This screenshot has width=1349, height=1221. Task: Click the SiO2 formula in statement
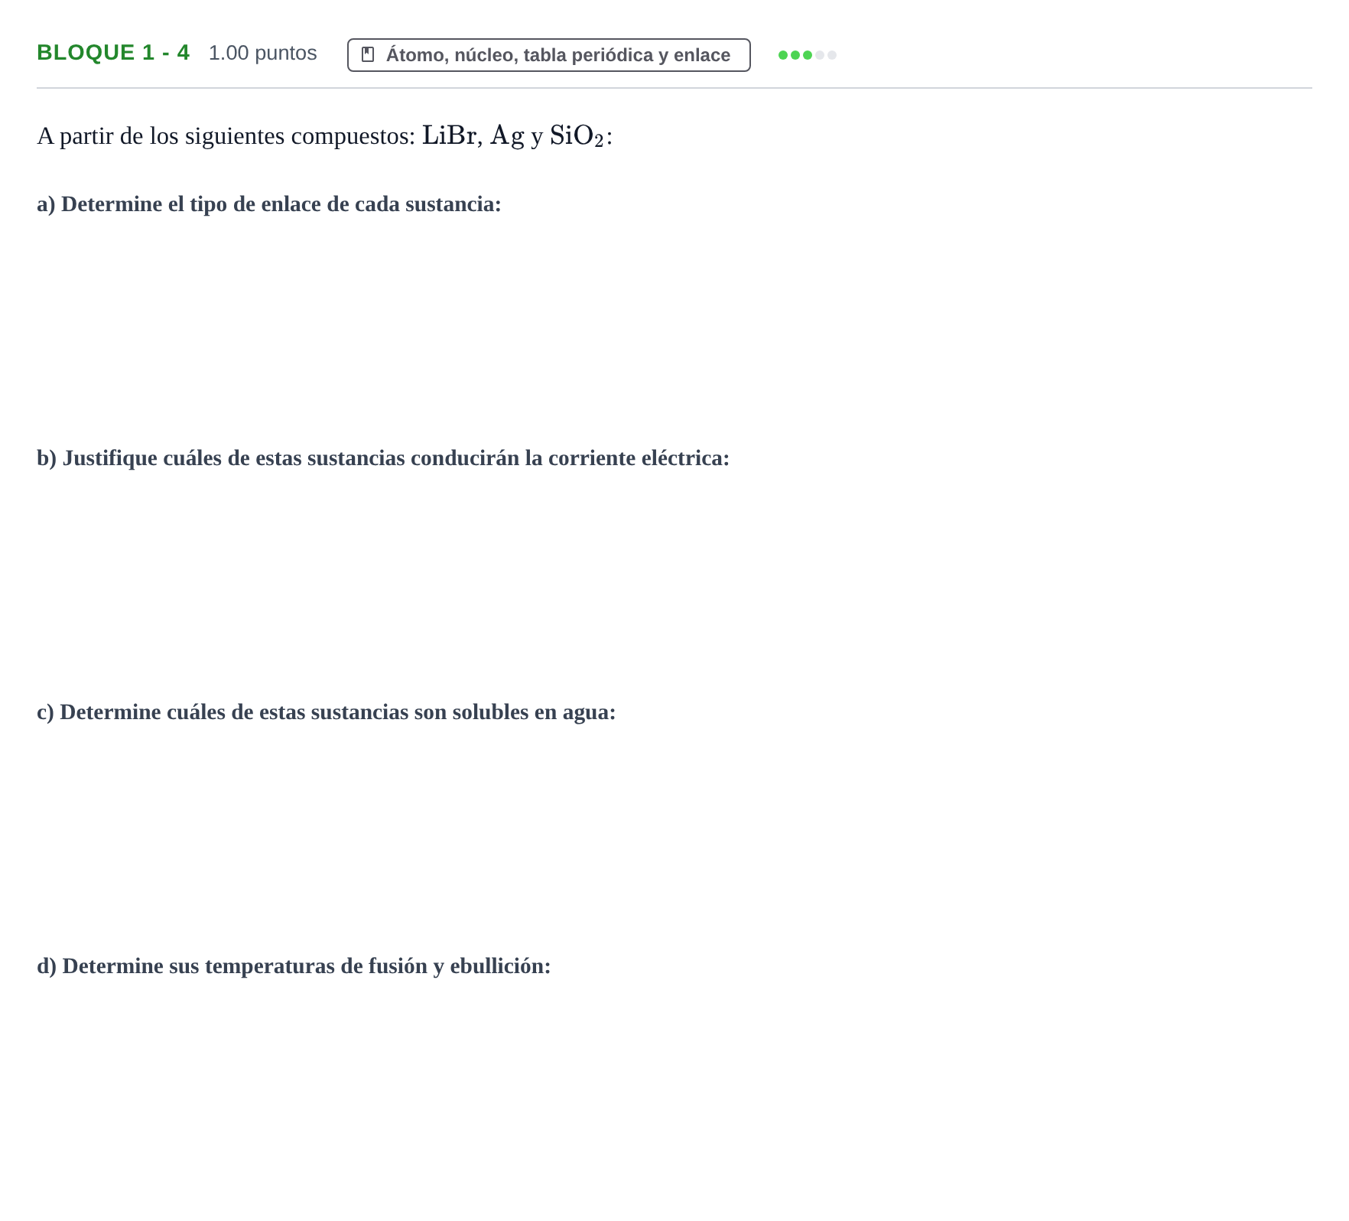(577, 136)
